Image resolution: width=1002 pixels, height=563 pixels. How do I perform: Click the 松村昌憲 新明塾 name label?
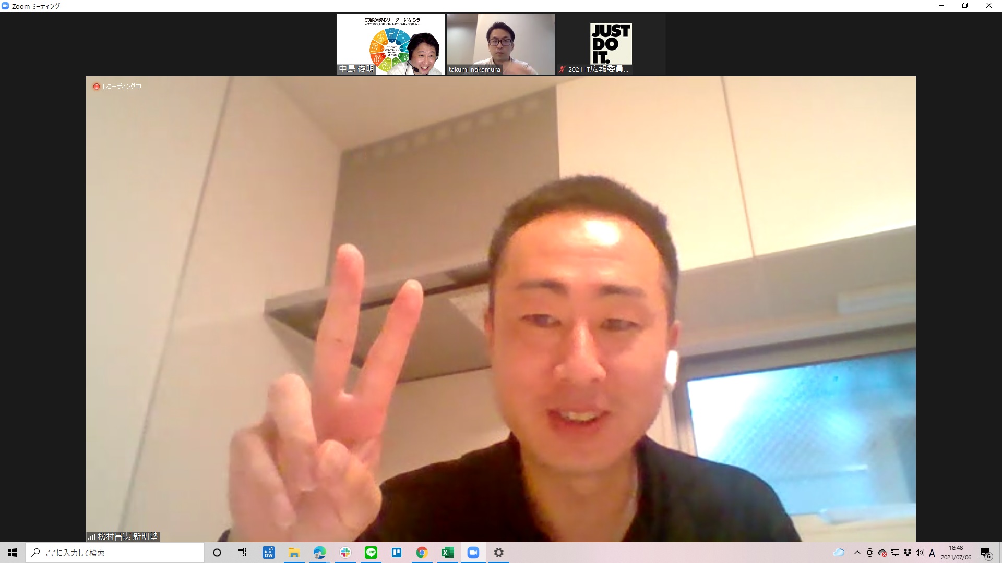click(128, 536)
